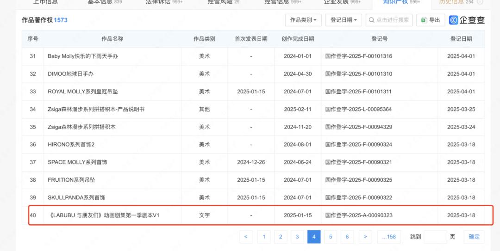The width and height of the screenshot is (500, 251).
Task: Click the page number jump input
Action: click(435, 237)
